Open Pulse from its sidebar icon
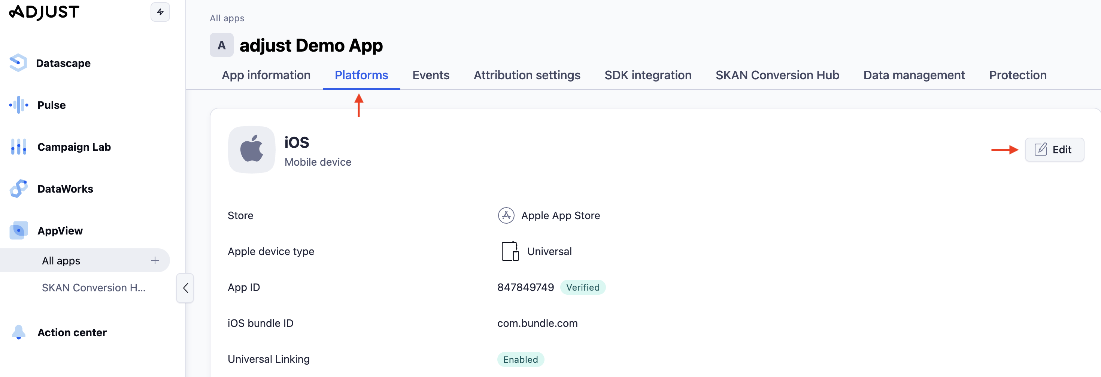This screenshot has height=377, width=1101. pos(18,105)
